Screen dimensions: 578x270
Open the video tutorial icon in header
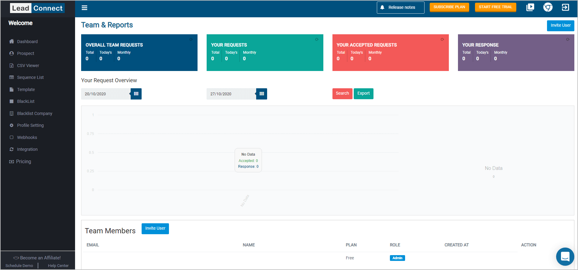(530, 7)
